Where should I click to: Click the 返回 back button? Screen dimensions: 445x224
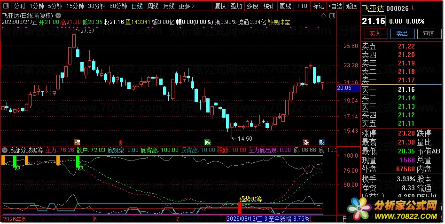352,6
